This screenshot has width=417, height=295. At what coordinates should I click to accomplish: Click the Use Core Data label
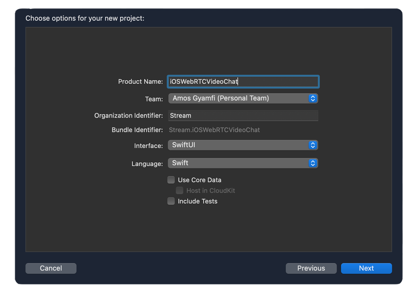click(199, 180)
